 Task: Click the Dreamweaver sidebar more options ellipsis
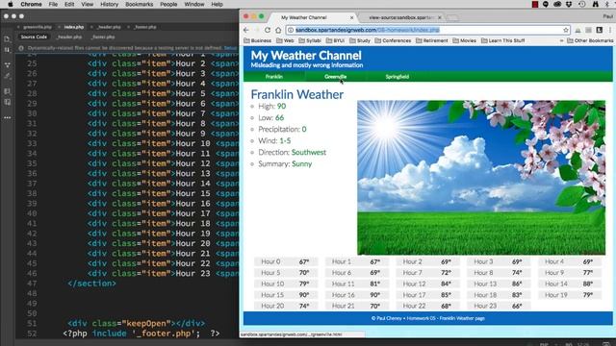pos(7,117)
